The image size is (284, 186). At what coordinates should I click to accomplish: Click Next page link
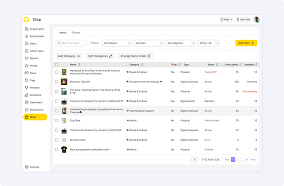click(x=253, y=159)
